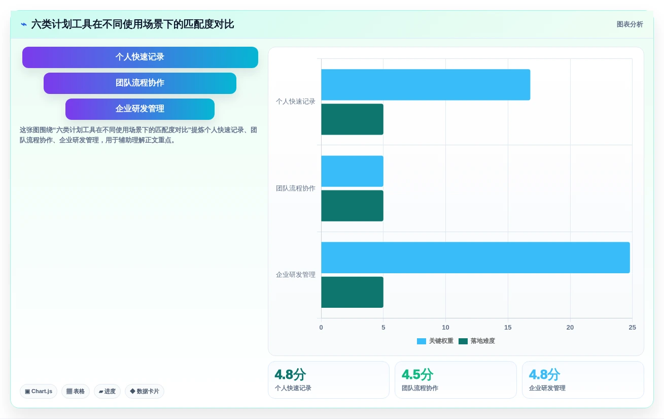Click the 表格 tag chip
Viewport: 664px width, 419px height.
76,392
